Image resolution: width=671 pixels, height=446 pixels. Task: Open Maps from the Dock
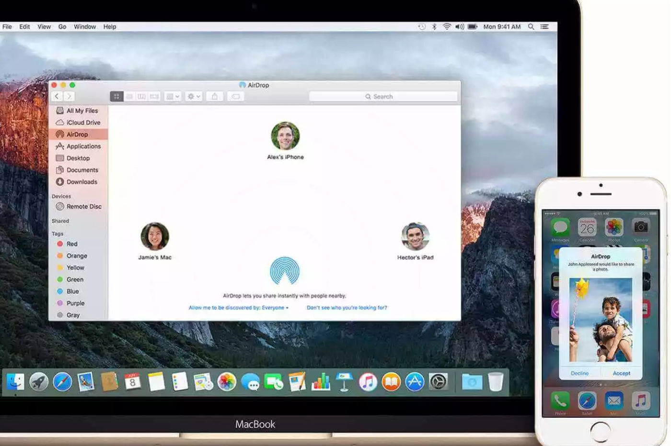click(203, 382)
